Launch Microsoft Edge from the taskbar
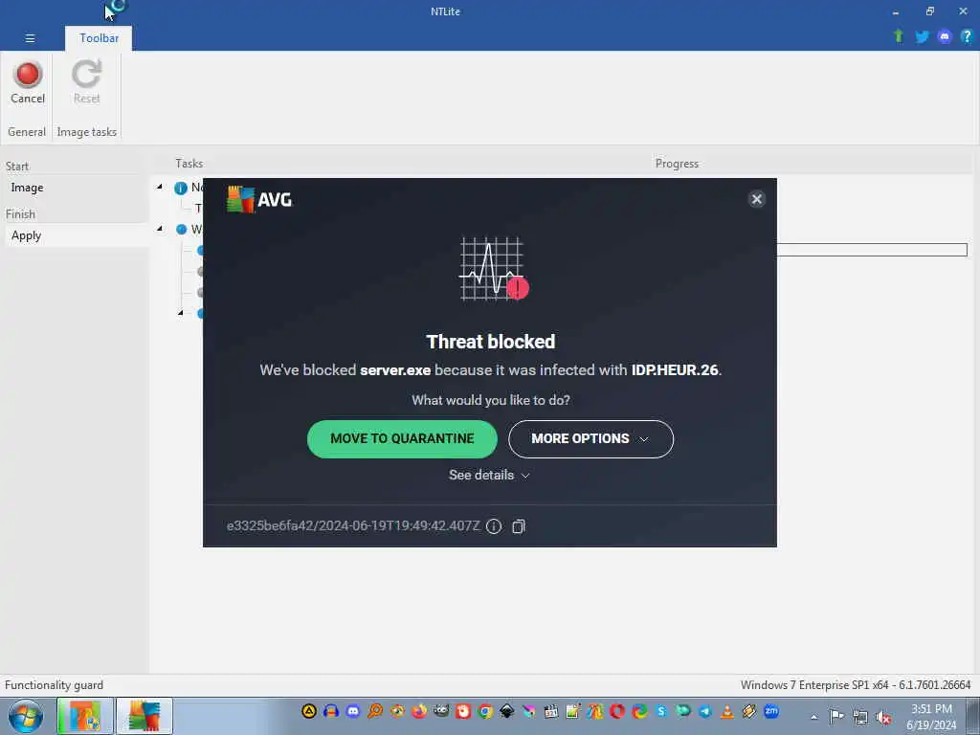The width and height of the screenshot is (980, 735). pos(639,711)
